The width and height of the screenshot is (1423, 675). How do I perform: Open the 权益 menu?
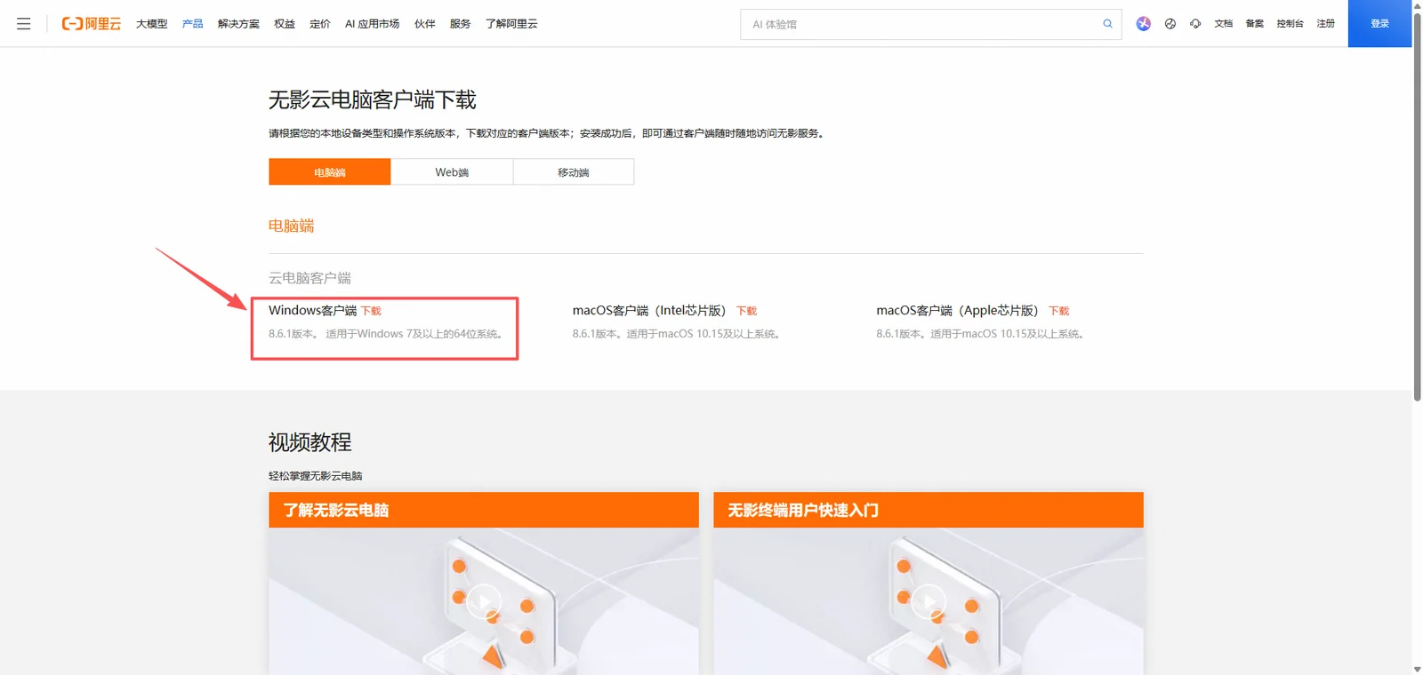285,24
